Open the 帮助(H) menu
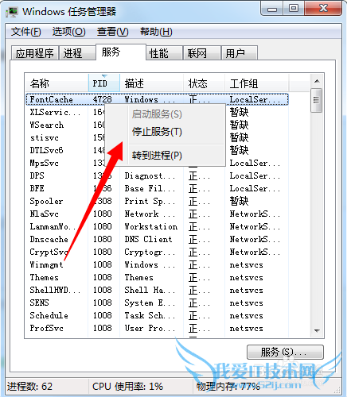This screenshot has width=347, height=397. 156,32
